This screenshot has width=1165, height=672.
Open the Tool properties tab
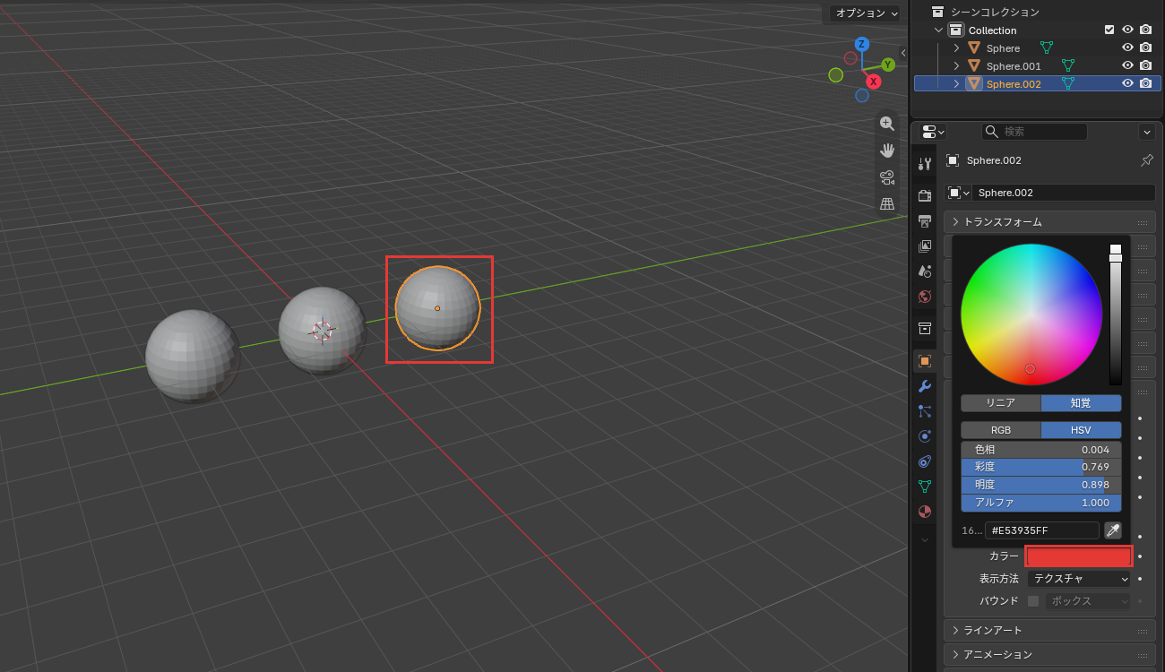pyautogui.click(x=925, y=163)
